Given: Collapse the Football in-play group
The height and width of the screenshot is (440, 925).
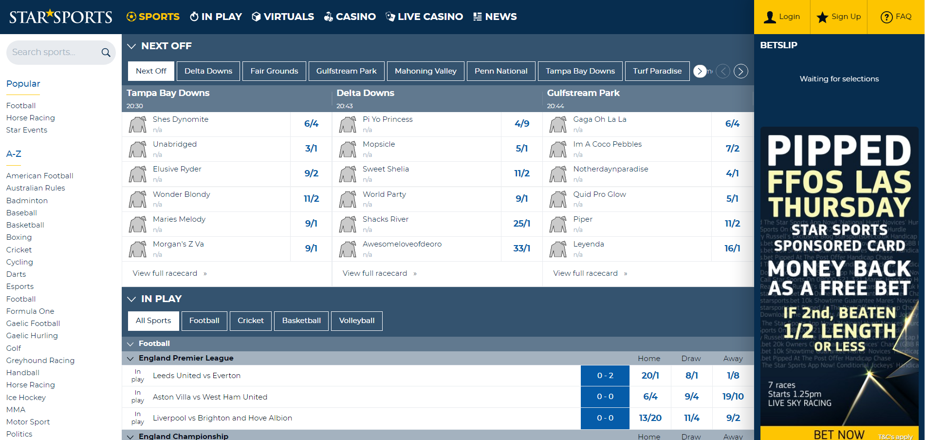Looking at the screenshot, I should [x=130, y=344].
